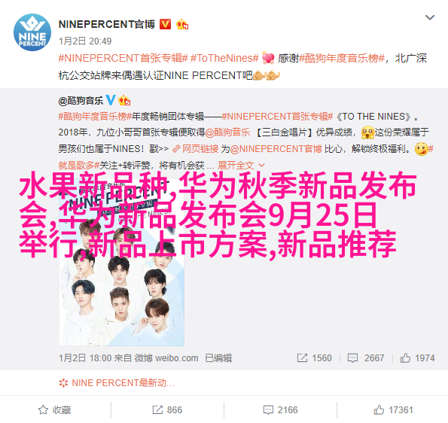Like the post with 17361 thumbs-up

tap(393, 410)
